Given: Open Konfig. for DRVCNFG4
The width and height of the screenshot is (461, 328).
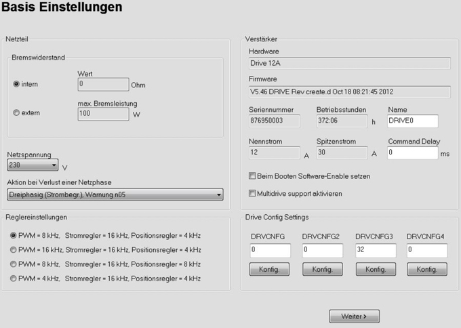Looking at the screenshot, I should click(x=427, y=269).
